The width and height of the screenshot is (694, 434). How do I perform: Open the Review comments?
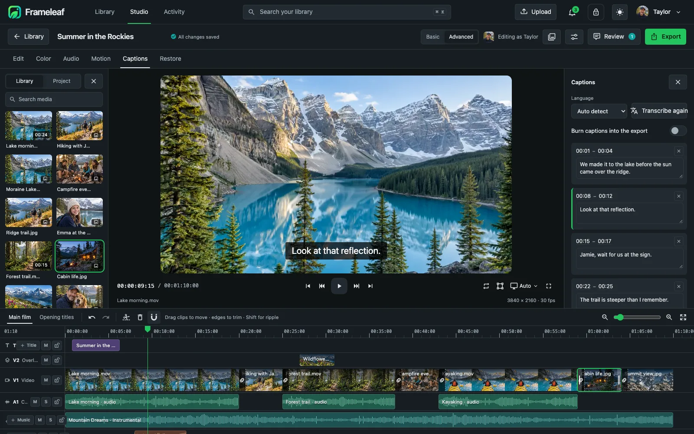(614, 37)
